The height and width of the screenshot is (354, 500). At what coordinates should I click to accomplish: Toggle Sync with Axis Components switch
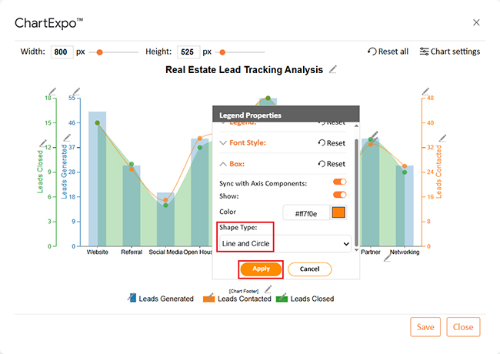(338, 182)
